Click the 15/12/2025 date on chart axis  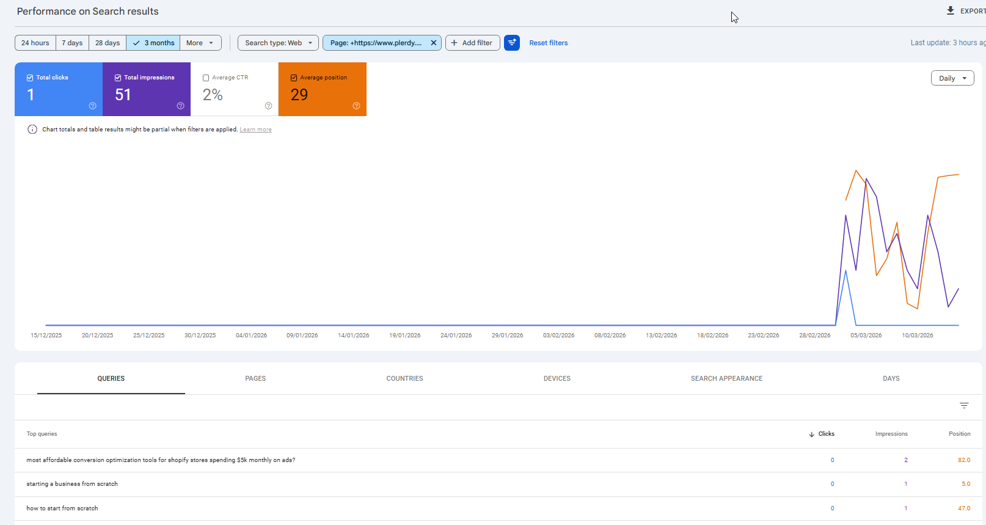click(46, 336)
